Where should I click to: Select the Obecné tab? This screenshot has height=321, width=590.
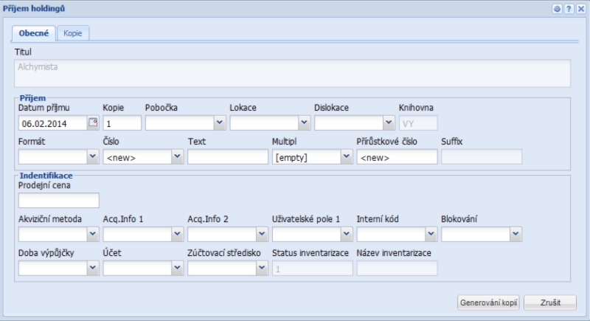tap(34, 34)
